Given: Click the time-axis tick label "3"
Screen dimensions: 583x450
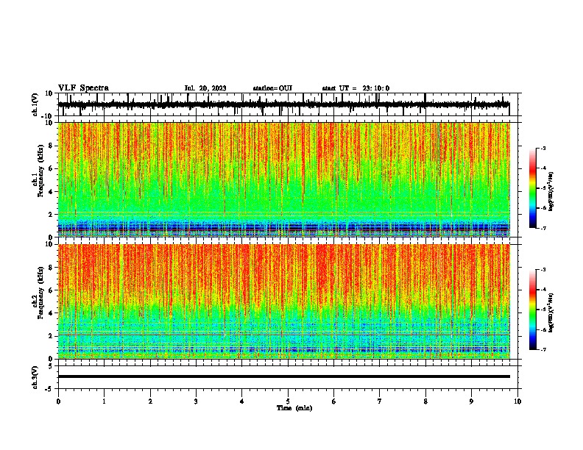Looking at the screenshot, I should [x=196, y=401].
